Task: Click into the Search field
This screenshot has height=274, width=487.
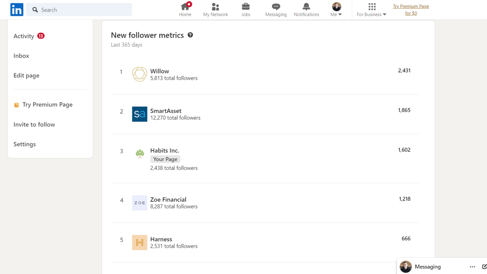Action: point(79,10)
